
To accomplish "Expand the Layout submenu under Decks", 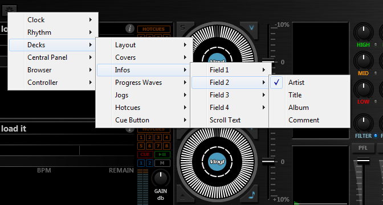I will (x=144, y=45).
